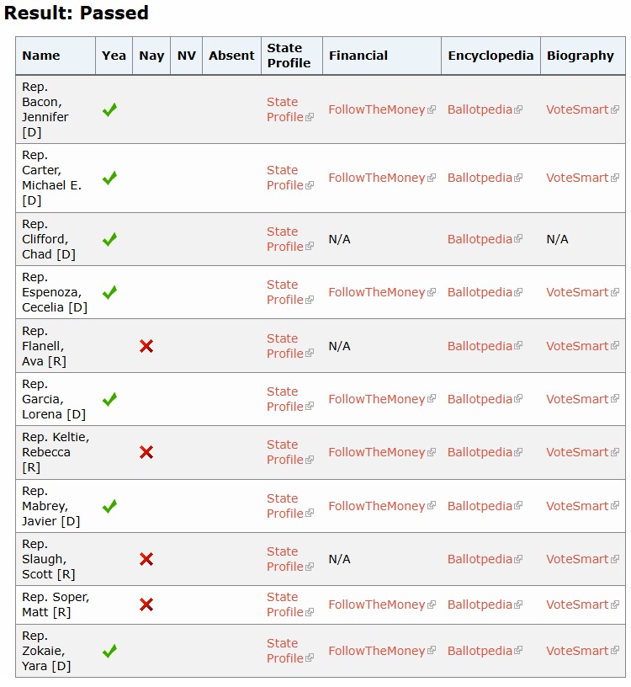Screen dimensions: 631x687
Task: Click the green Yea checkmark for Zokaie, Yara
Action: tap(109, 651)
